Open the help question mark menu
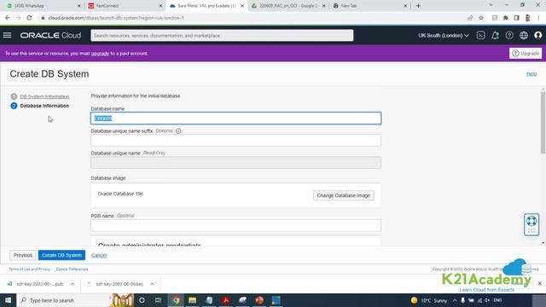The image size is (546, 307). (509, 35)
